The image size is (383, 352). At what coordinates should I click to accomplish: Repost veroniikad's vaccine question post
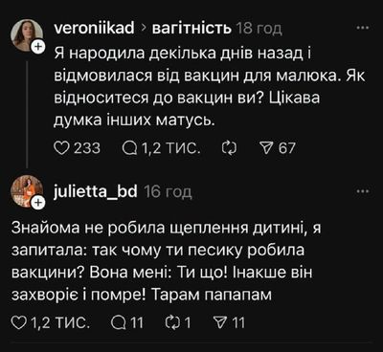click(x=229, y=148)
